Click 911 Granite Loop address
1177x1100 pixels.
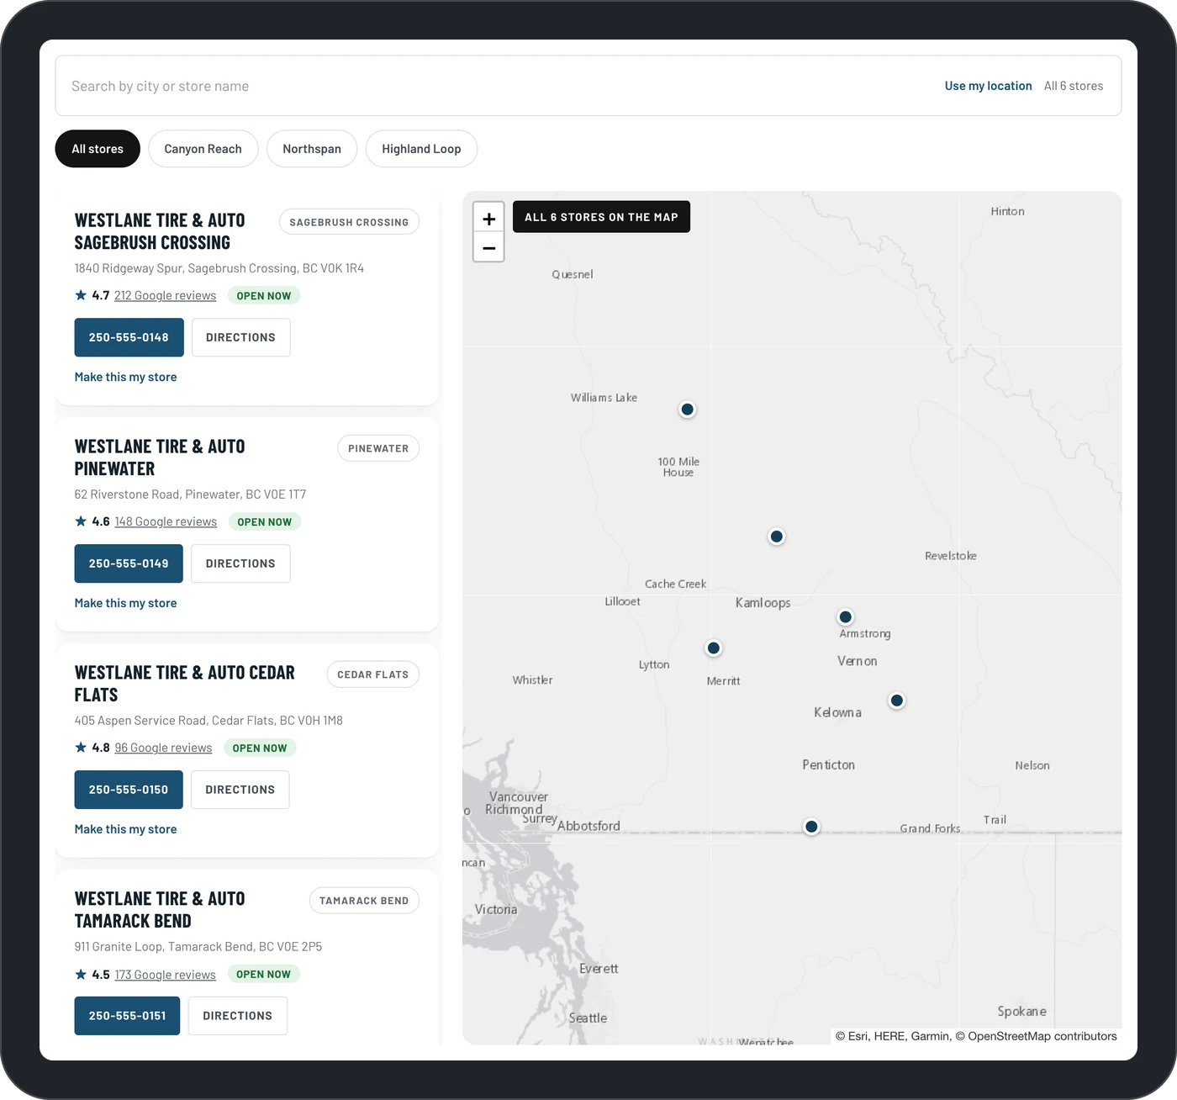(198, 946)
